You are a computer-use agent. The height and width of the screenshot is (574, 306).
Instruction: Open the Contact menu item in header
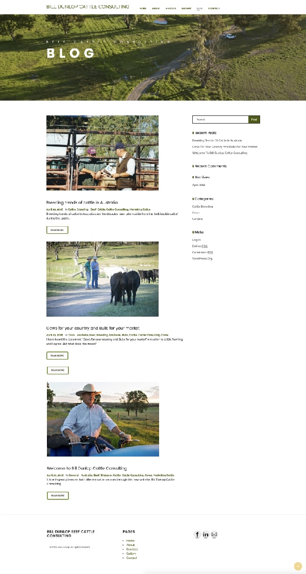(214, 8)
